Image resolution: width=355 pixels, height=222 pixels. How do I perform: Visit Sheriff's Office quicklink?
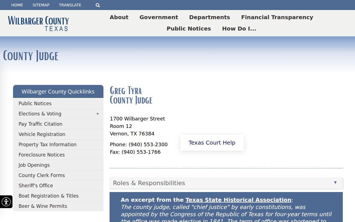pyautogui.click(x=58, y=186)
